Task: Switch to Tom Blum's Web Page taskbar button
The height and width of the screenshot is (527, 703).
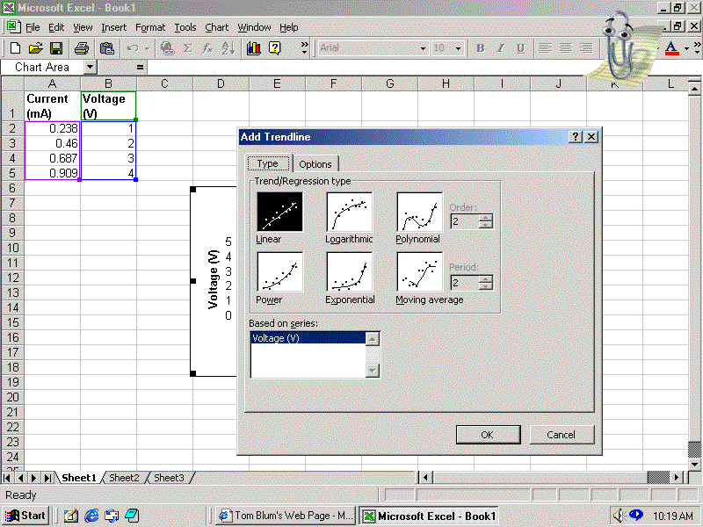Action: coord(285,516)
